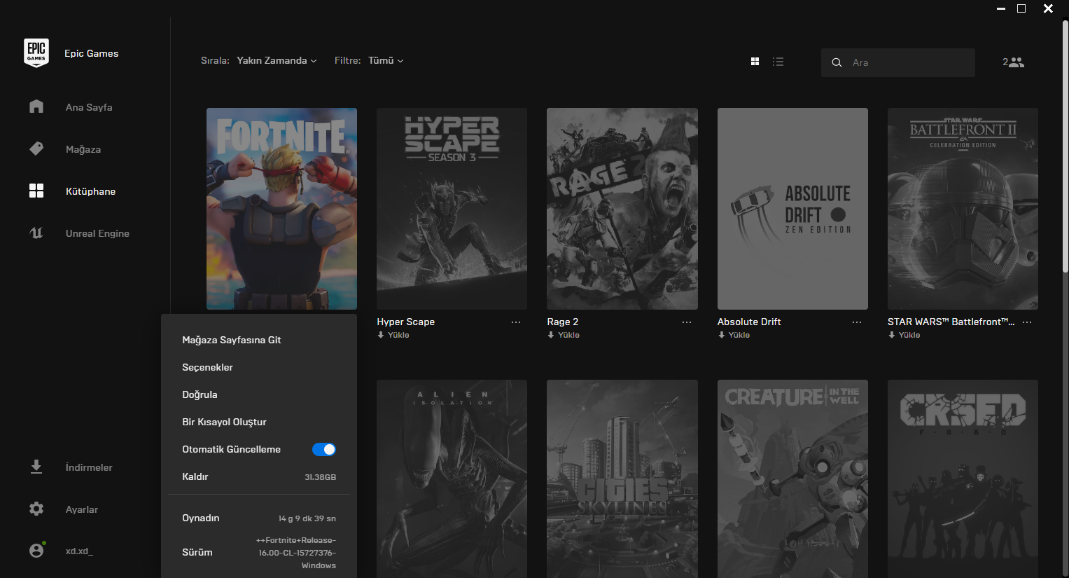
Task: Click the Epic Games title text
Action: pos(92,53)
